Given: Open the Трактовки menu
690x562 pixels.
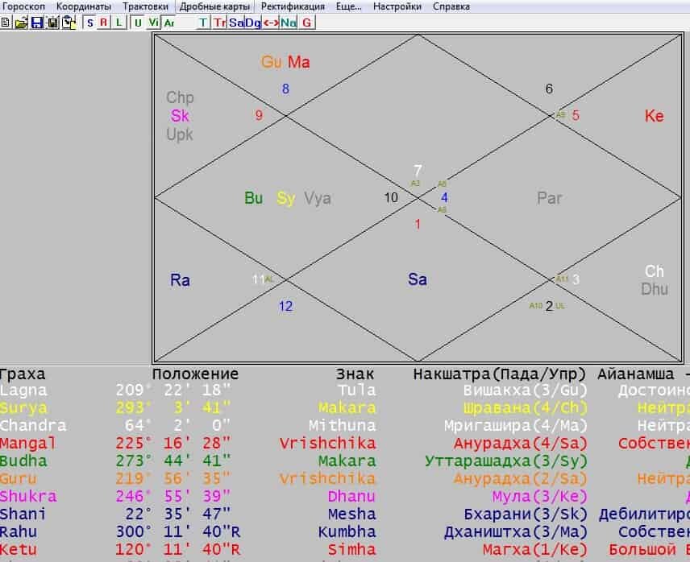Looking at the screenshot, I should (x=145, y=6).
